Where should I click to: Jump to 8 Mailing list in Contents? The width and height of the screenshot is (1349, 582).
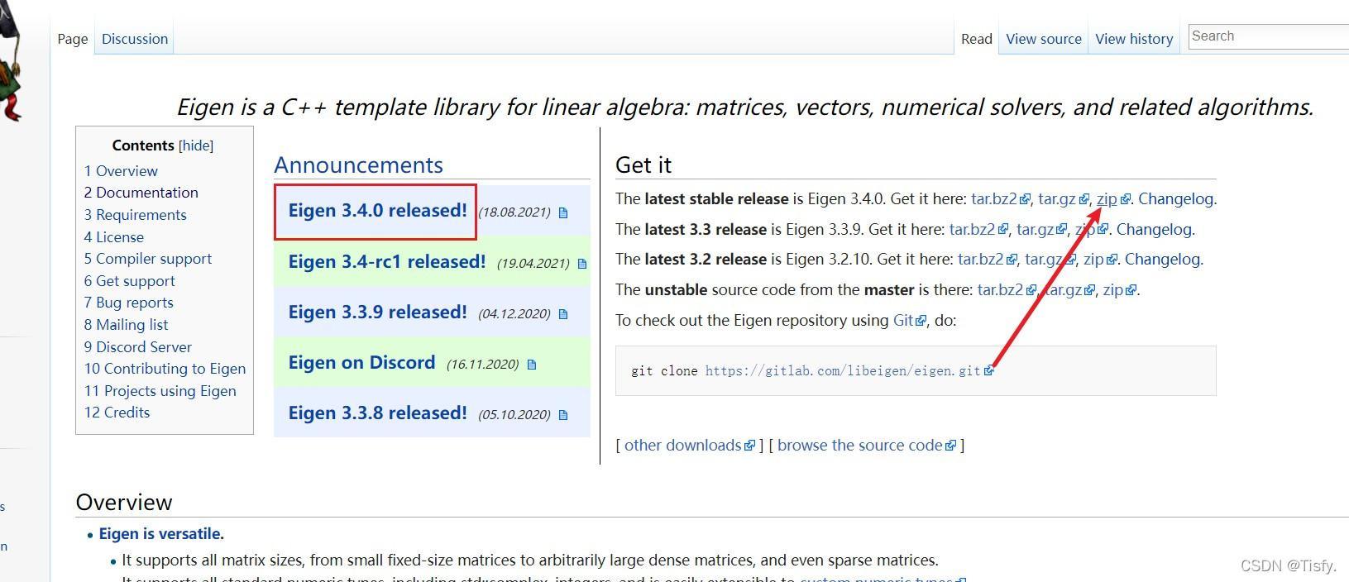pos(126,325)
